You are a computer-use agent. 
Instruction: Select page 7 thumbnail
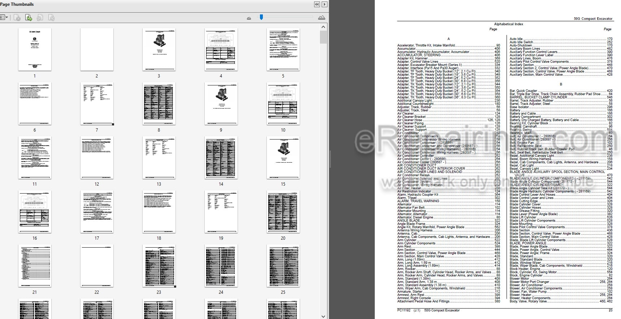coord(97,103)
